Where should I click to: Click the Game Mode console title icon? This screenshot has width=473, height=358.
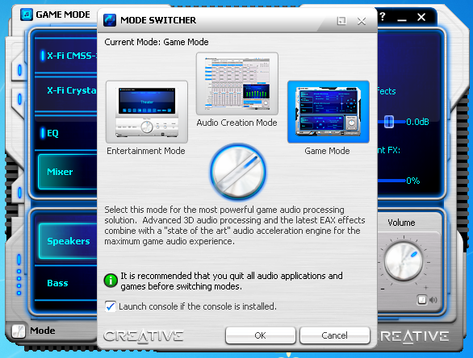click(x=27, y=15)
